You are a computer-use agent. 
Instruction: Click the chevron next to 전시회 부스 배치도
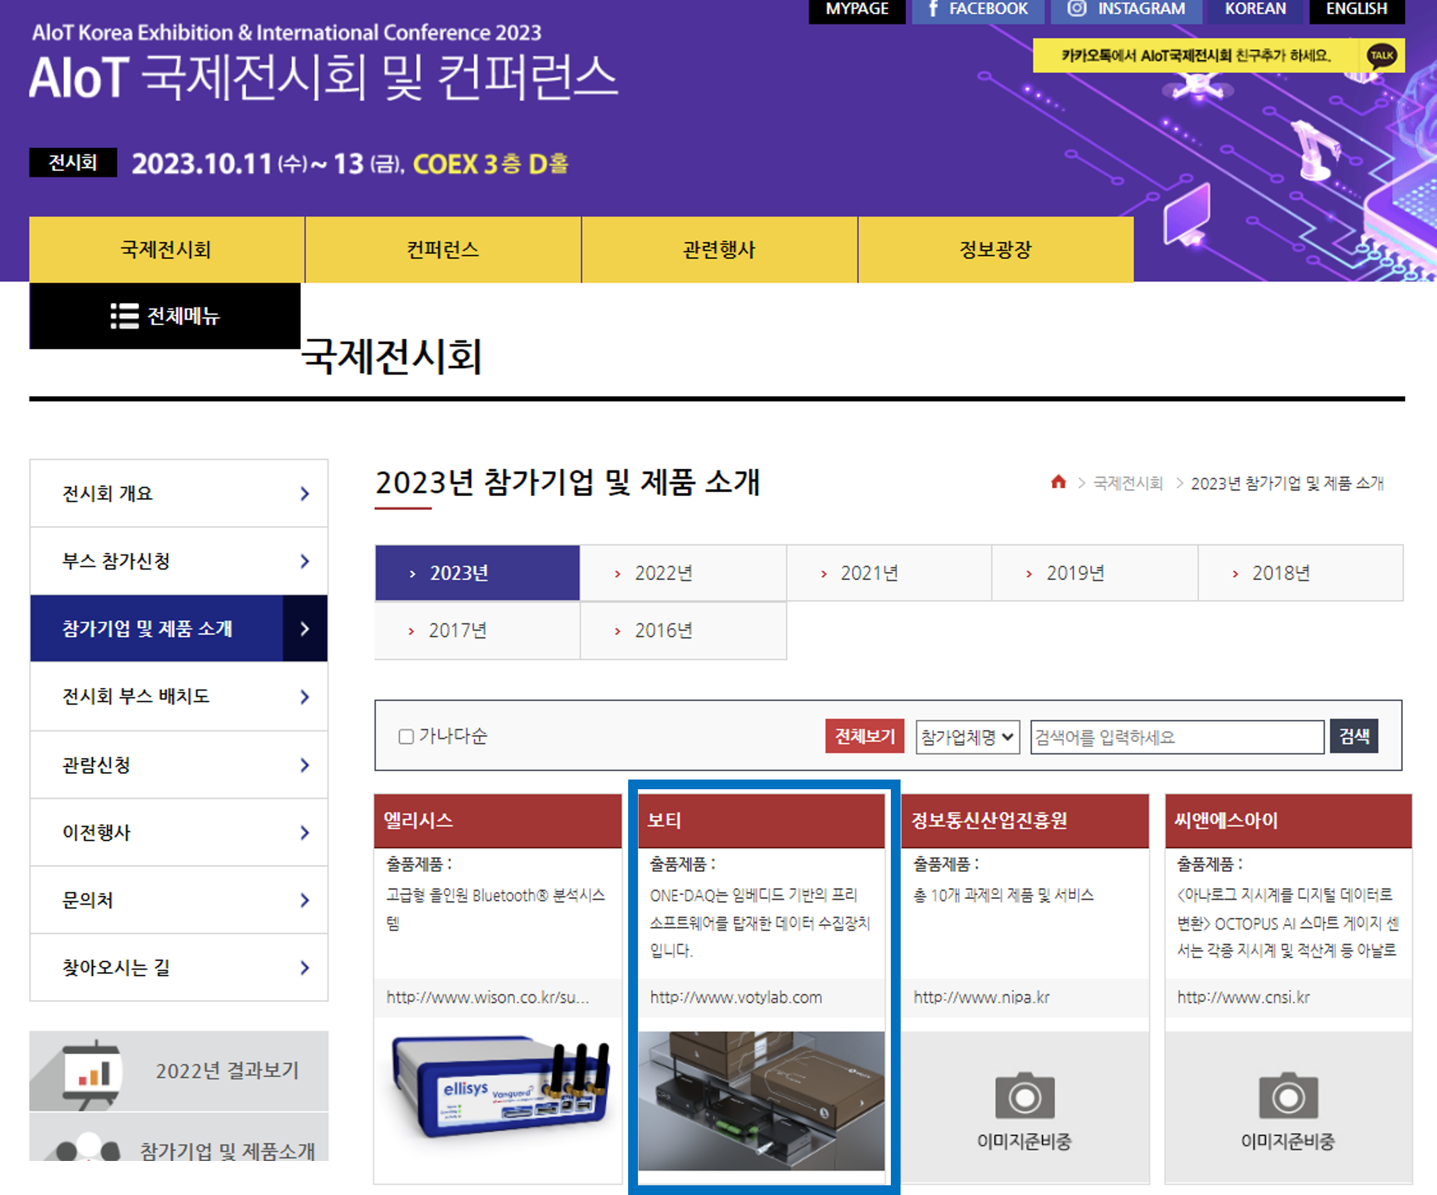tap(304, 697)
